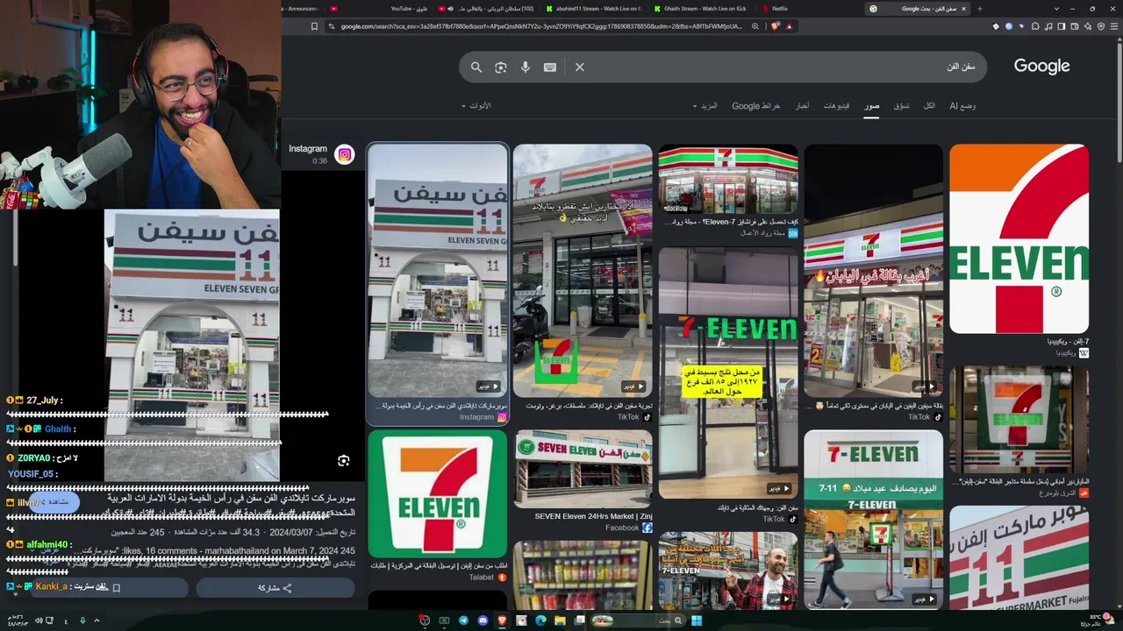
Task: Open the أخبار (News) tab
Action: 802,106
